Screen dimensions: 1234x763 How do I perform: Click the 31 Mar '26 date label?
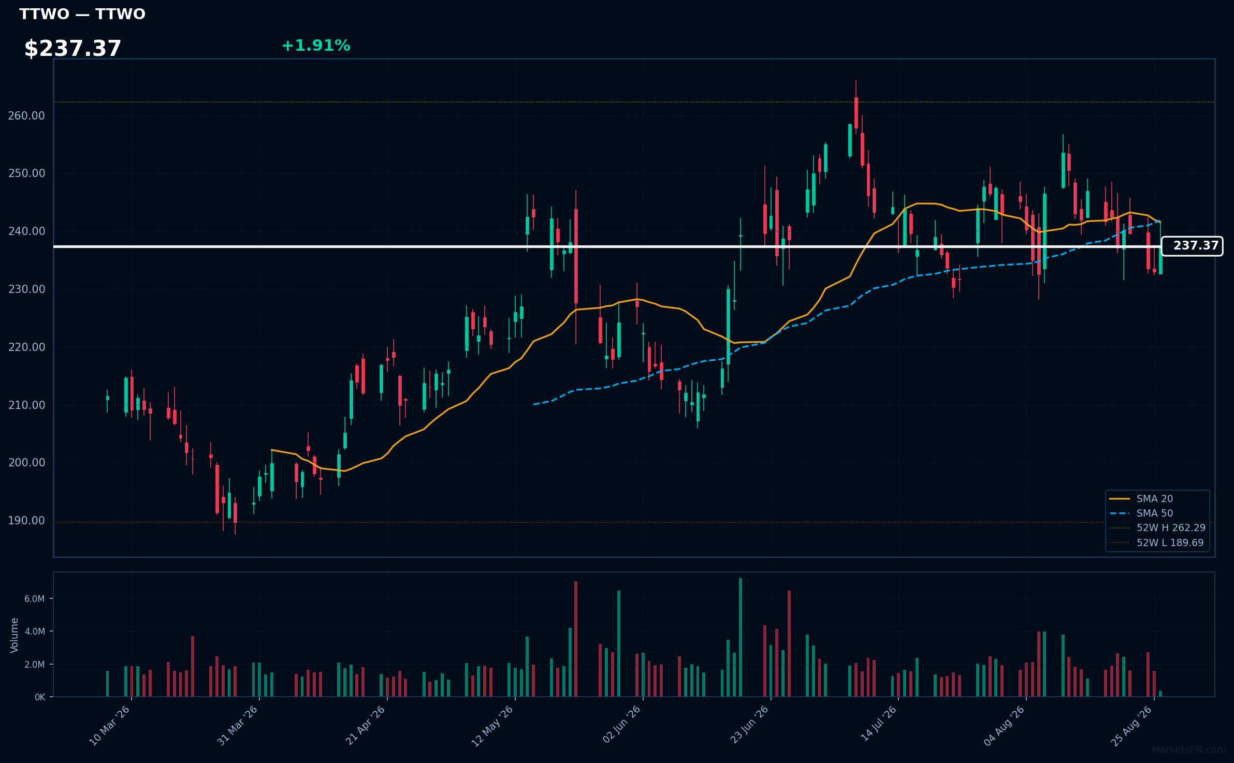click(x=237, y=726)
